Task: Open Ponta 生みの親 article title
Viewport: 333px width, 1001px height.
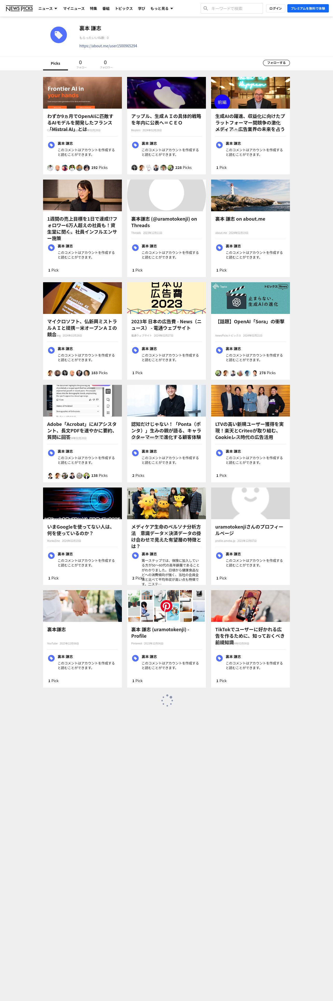Action: coord(166,430)
